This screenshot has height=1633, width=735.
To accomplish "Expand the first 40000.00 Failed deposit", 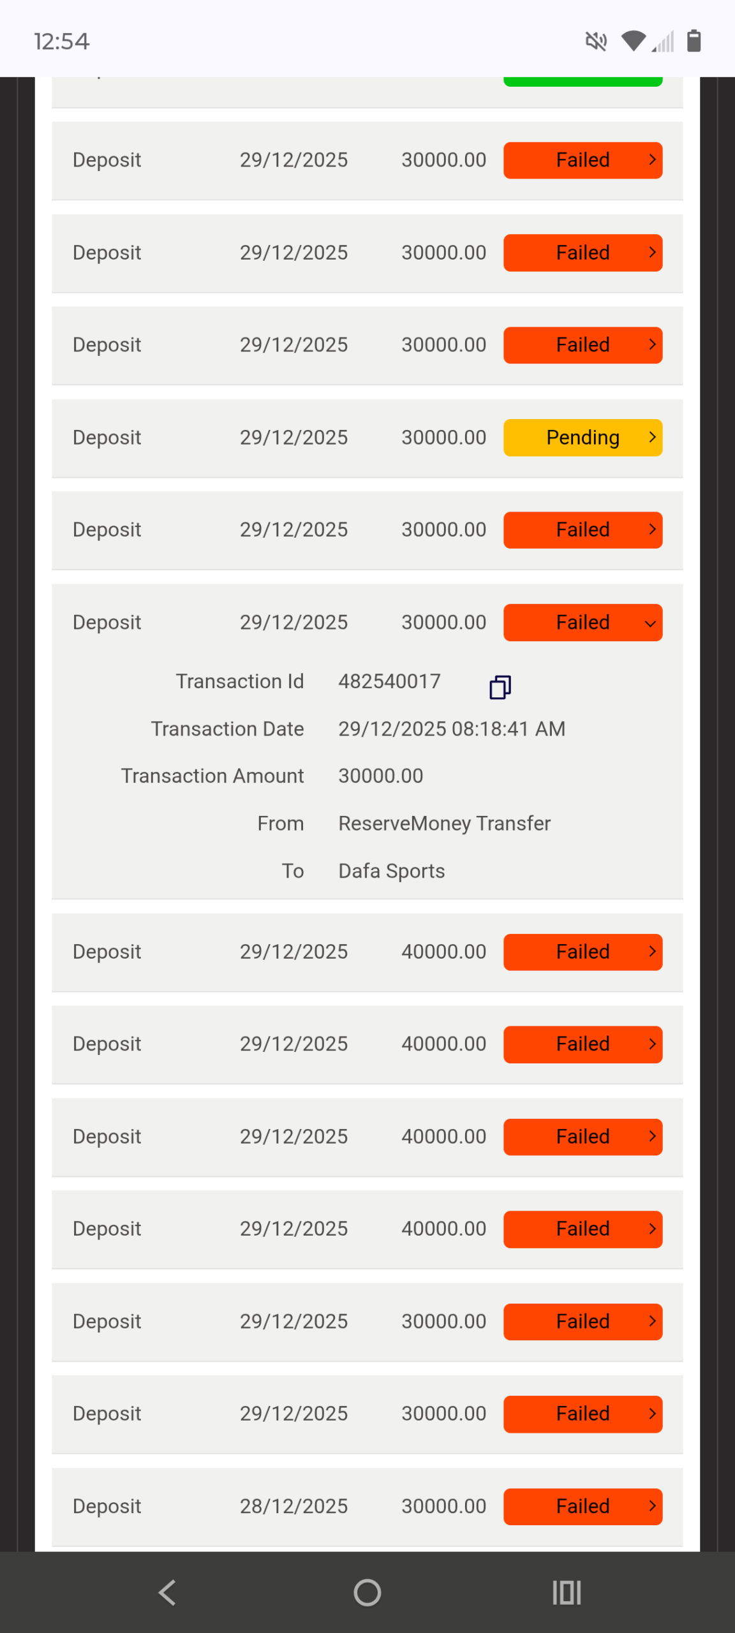I will 583,952.
